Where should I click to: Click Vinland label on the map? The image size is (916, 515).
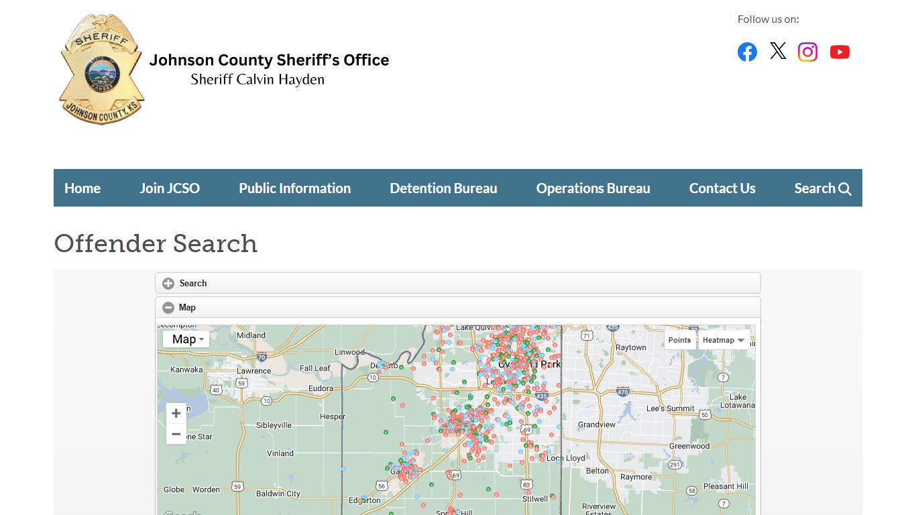[x=280, y=453]
